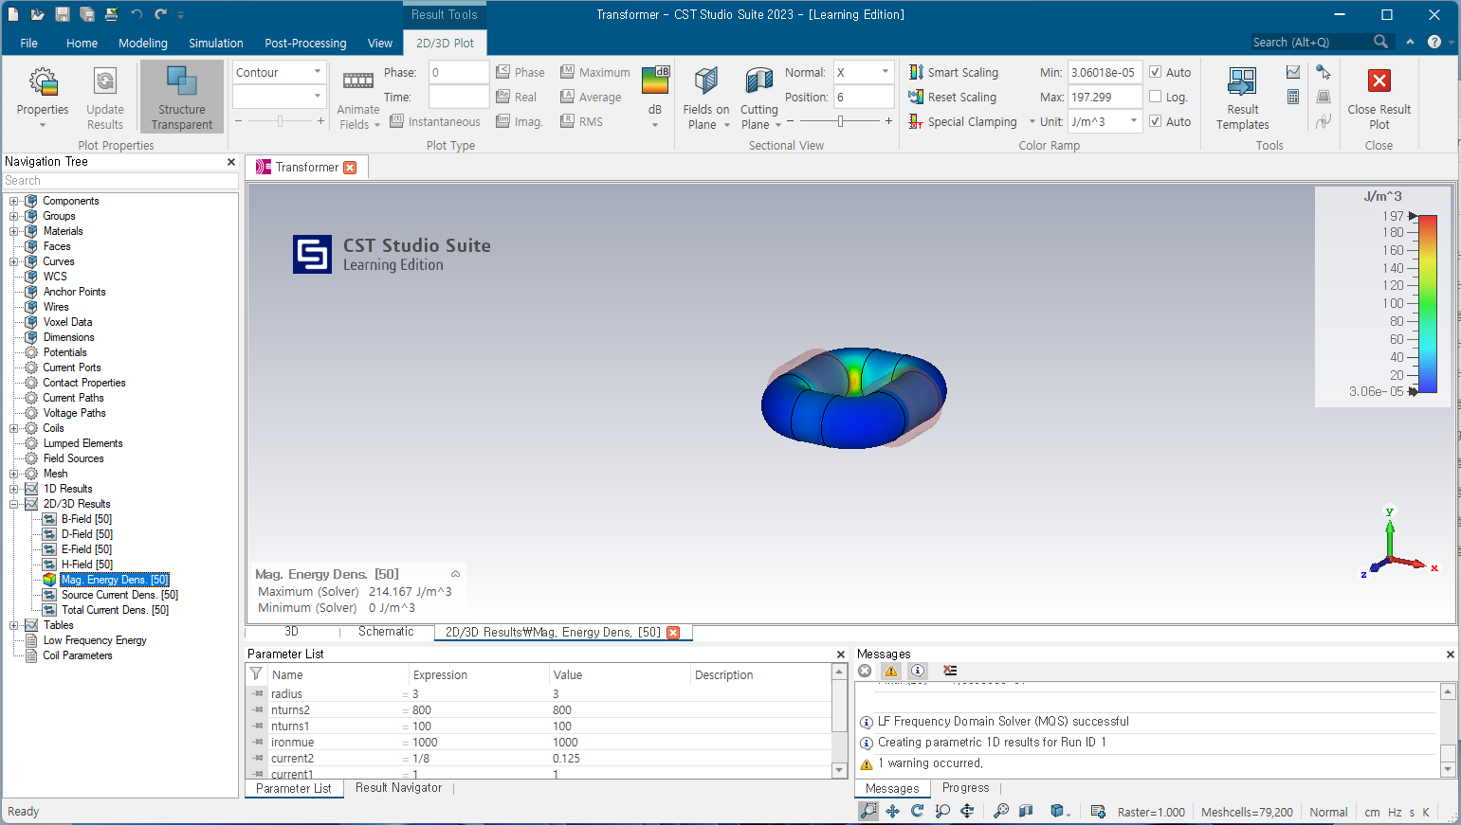Select the zoom tool in status bar
This screenshot has height=825, width=1461.
[x=868, y=811]
